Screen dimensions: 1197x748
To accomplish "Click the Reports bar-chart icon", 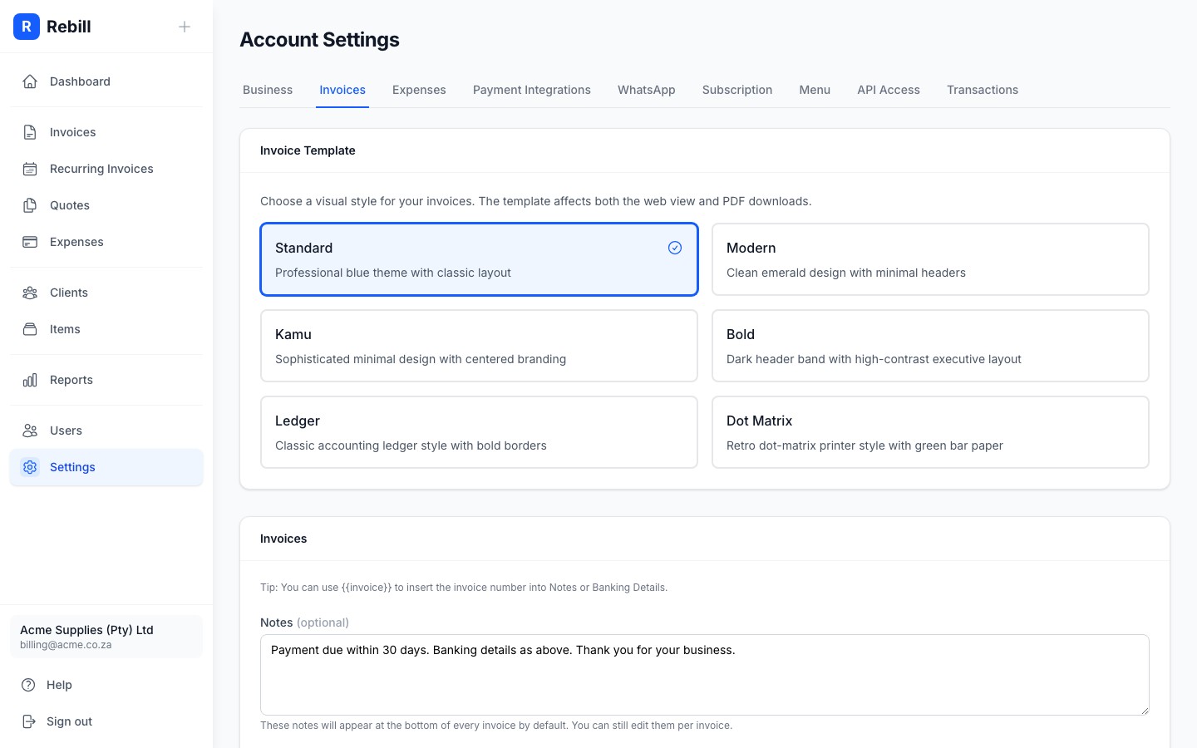I will (30, 380).
